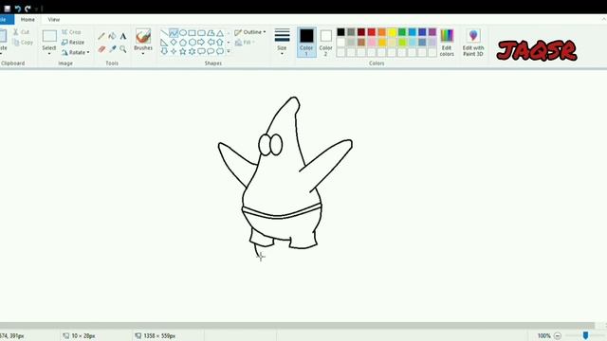Select the Text tool

[x=123, y=36]
